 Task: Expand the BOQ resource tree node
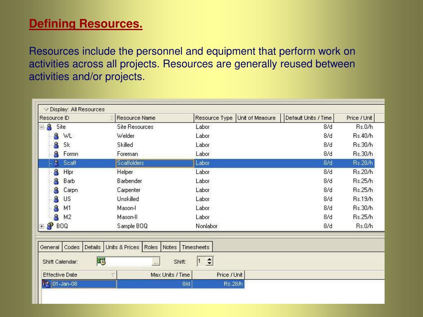(x=42, y=226)
